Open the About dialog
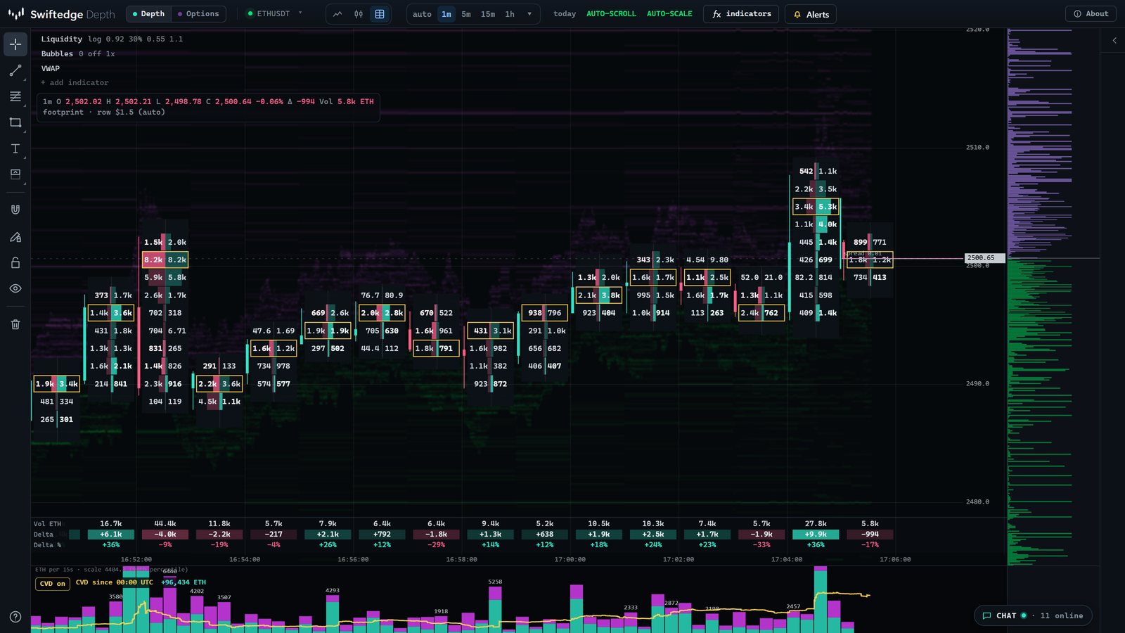Screen dimensions: 1125x633 [x=1091, y=14]
